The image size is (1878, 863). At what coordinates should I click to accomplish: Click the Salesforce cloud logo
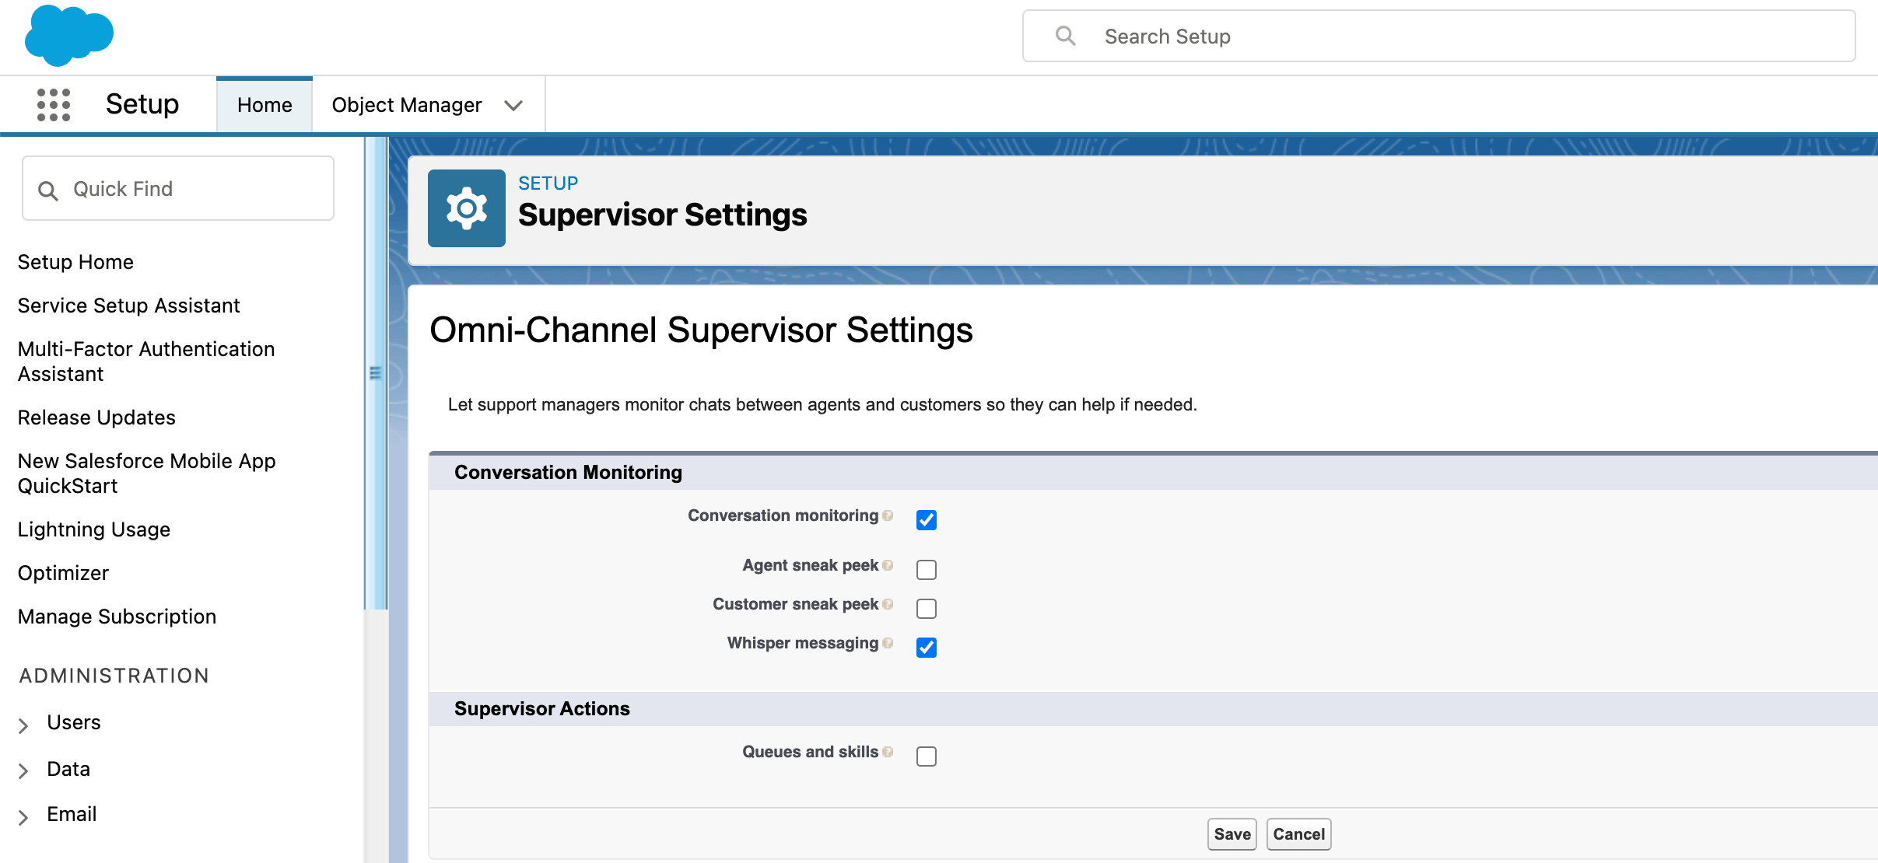[68, 35]
